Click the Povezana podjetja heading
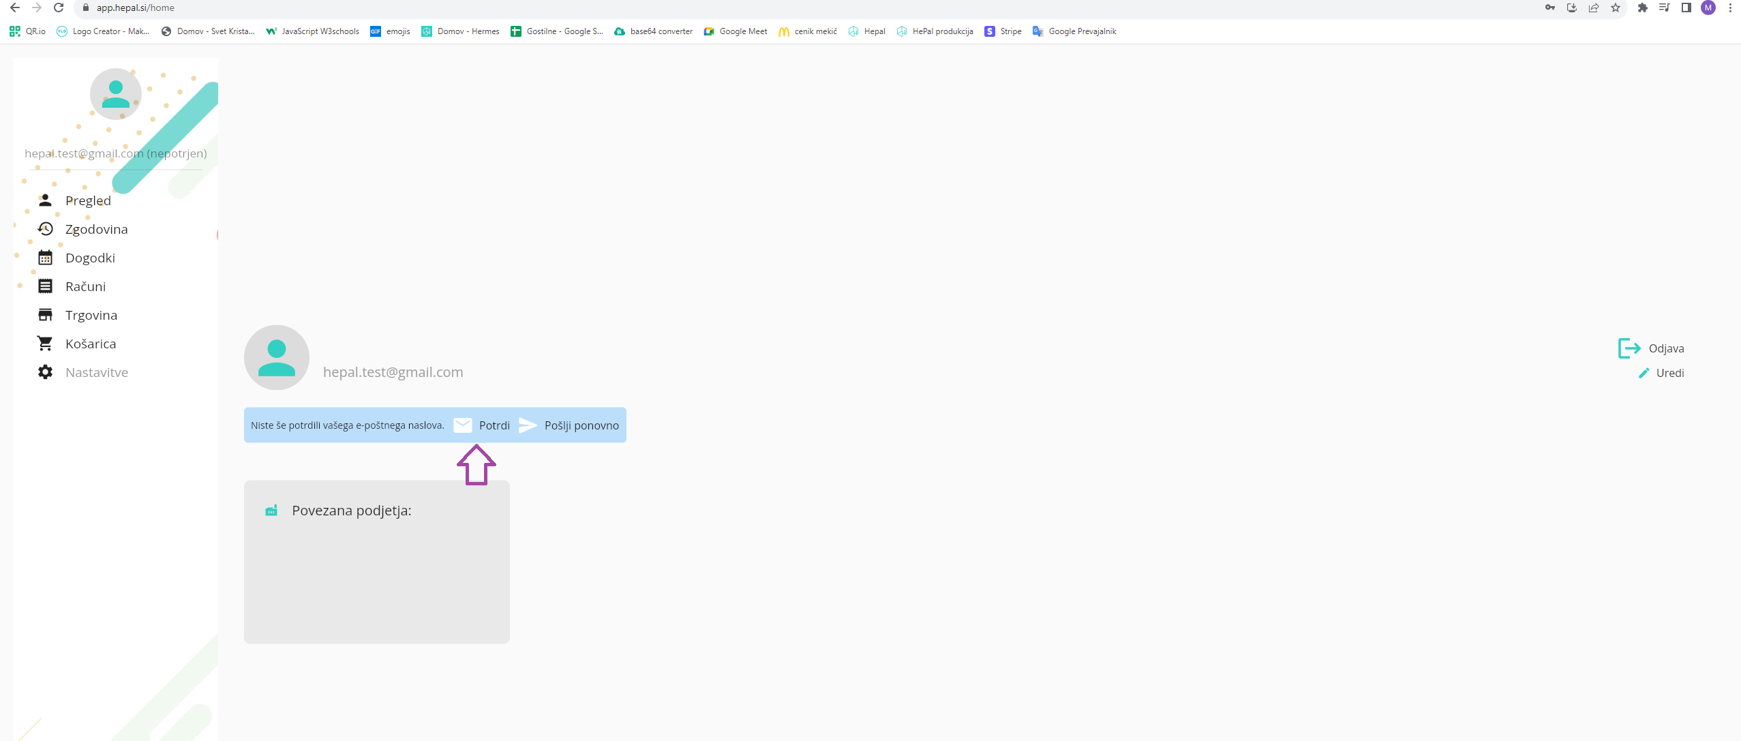This screenshot has height=741, width=1741. 352,511
